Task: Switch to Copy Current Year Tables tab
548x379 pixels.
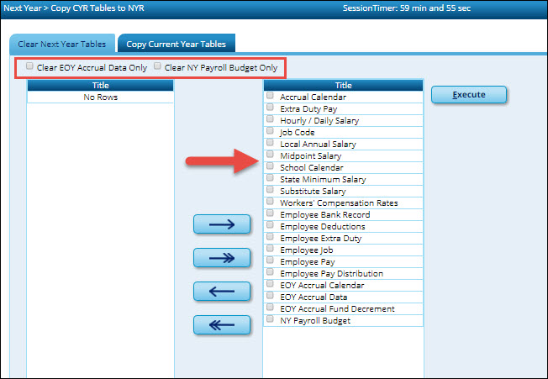Action: [177, 44]
